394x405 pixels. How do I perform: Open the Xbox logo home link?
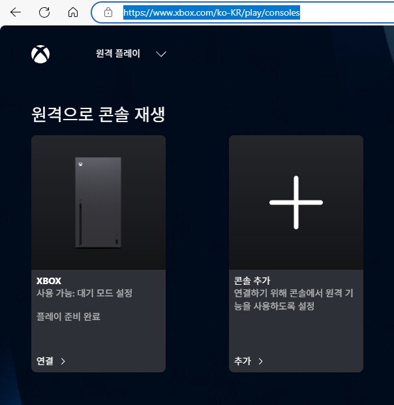[x=40, y=54]
